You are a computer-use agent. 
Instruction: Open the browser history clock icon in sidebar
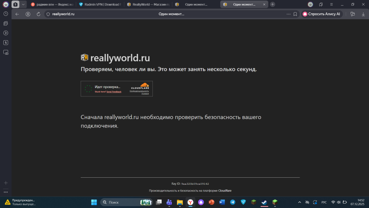click(x=6, y=14)
